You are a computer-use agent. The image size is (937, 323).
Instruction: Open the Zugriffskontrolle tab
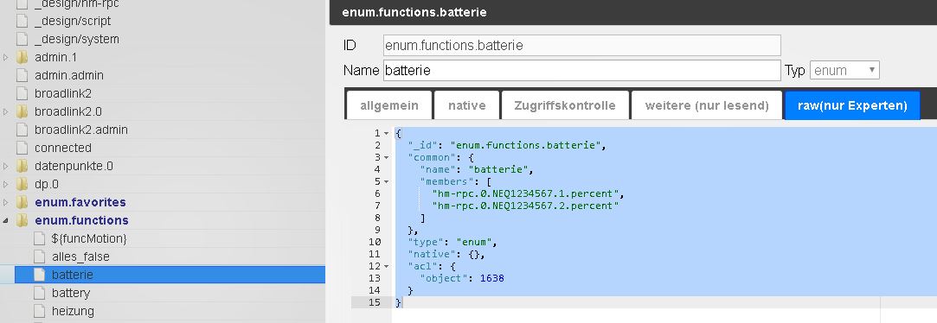click(x=565, y=105)
